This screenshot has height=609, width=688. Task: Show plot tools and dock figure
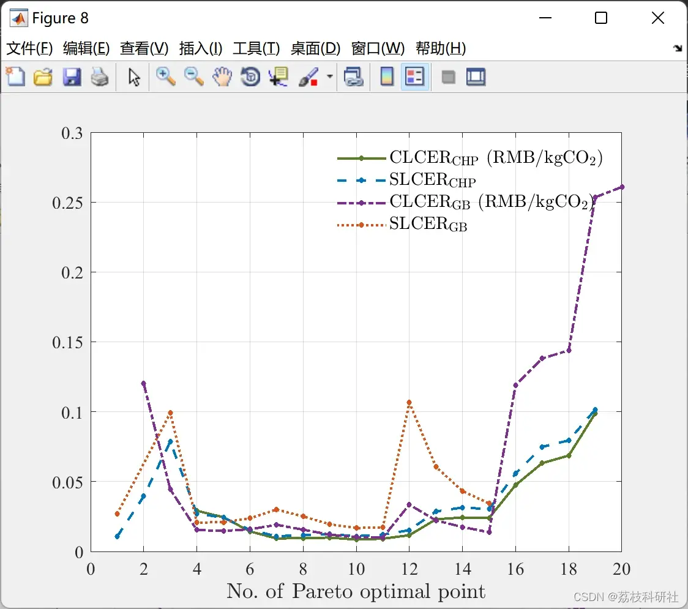click(476, 77)
